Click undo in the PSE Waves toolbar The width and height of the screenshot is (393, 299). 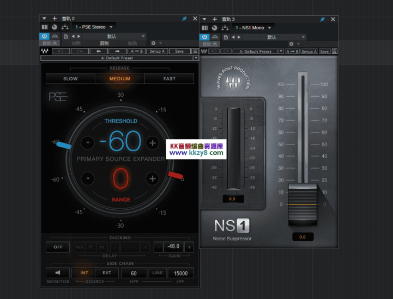tap(61, 51)
